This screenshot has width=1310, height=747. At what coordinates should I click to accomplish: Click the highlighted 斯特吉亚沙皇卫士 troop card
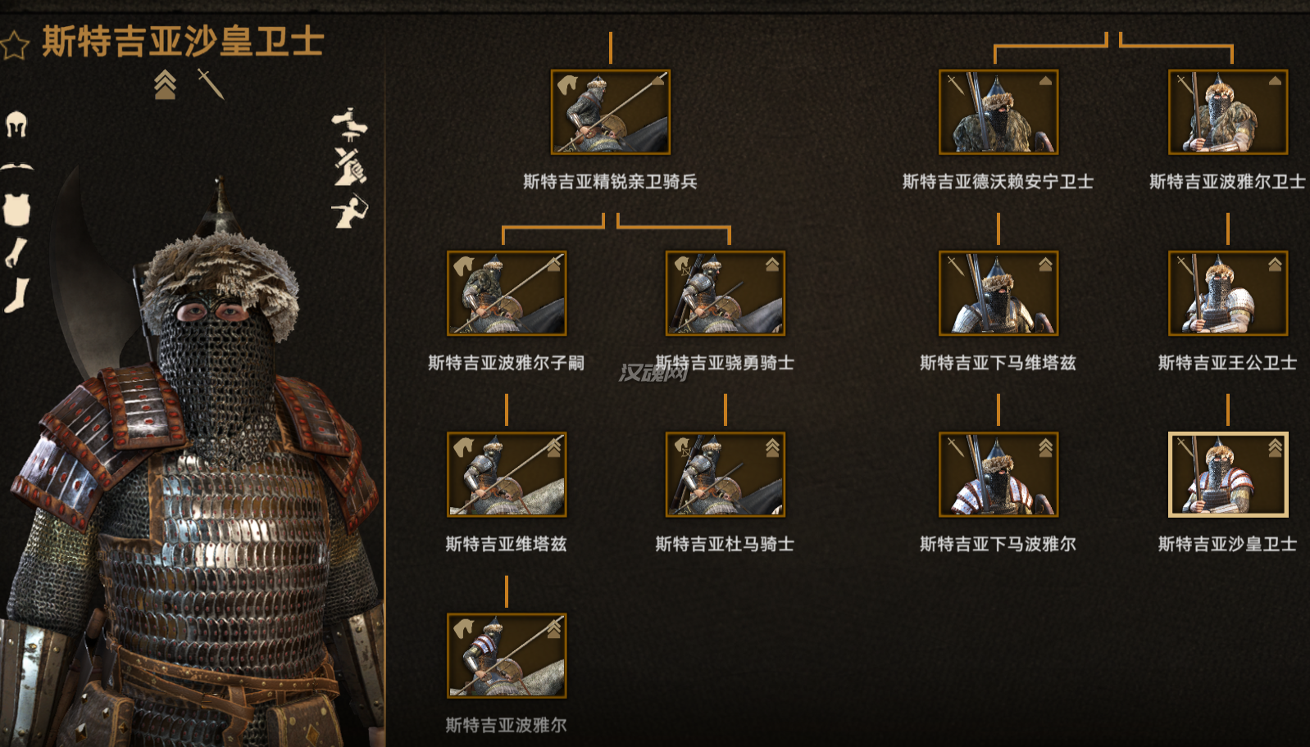[x=1228, y=474]
